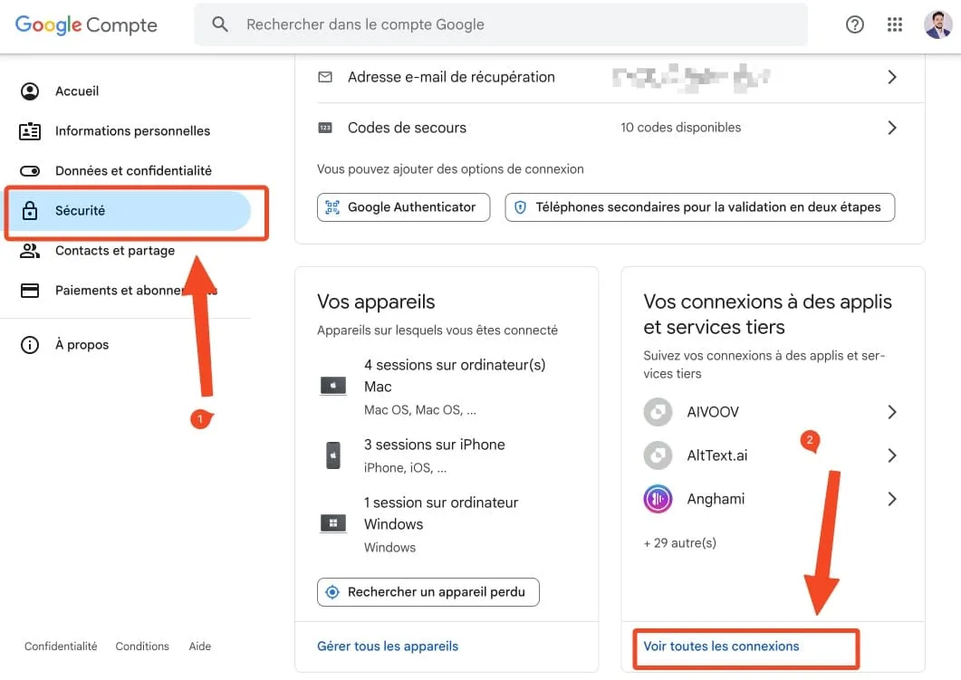Expand the Adresse e-mail de récupération entry
The width and height of the screenshot is (961, 680).
click(891, 77)
